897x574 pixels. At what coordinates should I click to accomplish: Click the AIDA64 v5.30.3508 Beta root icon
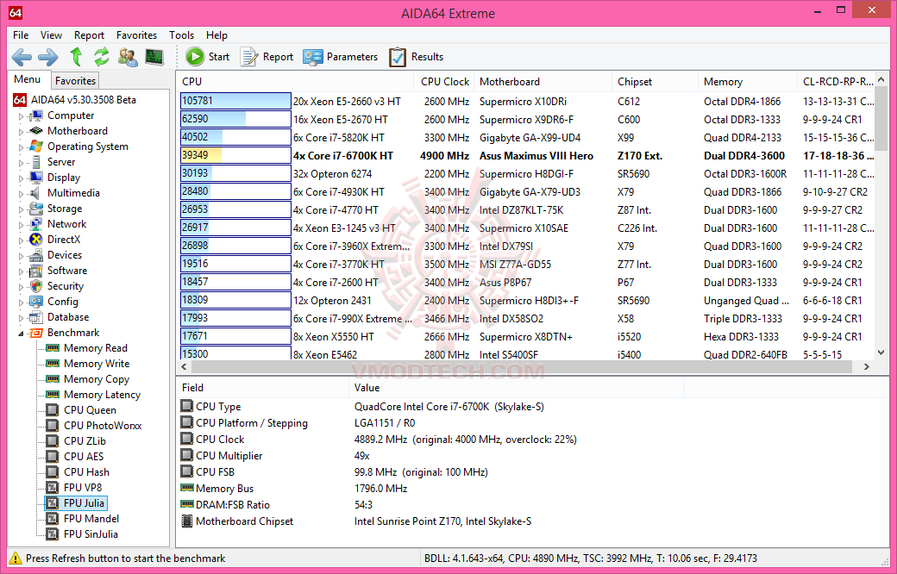tap(20, 100)
